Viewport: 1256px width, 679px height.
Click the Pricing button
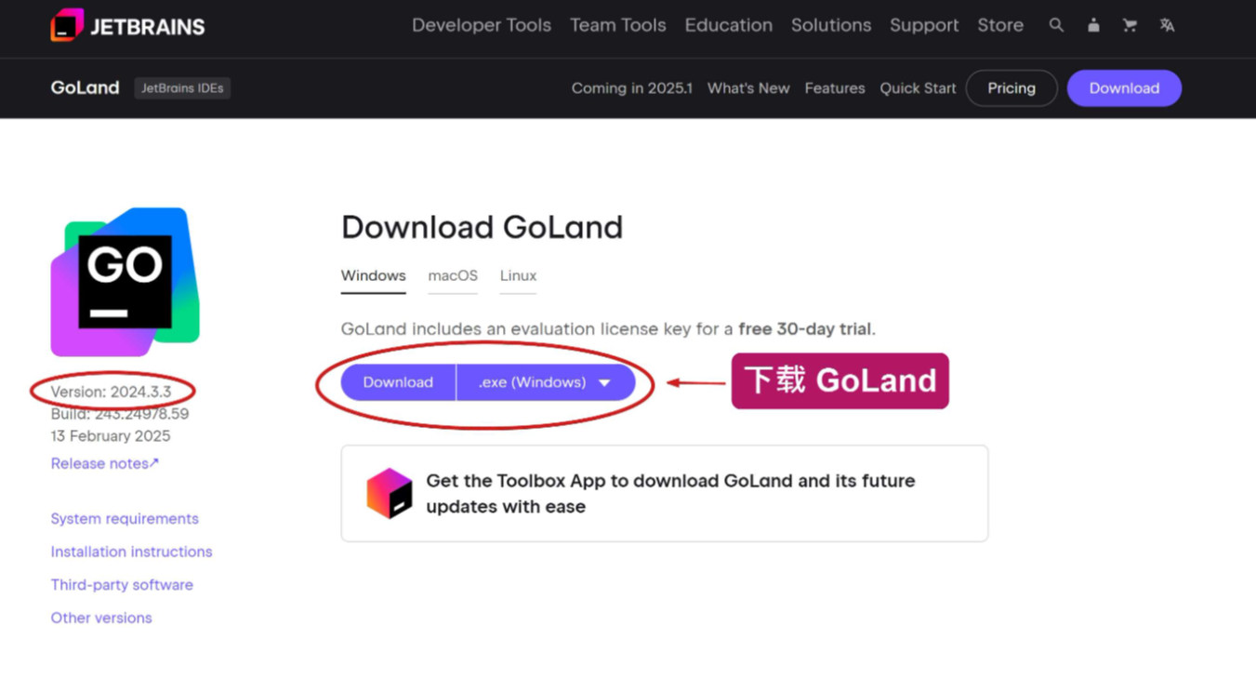tap(1011, 88)
